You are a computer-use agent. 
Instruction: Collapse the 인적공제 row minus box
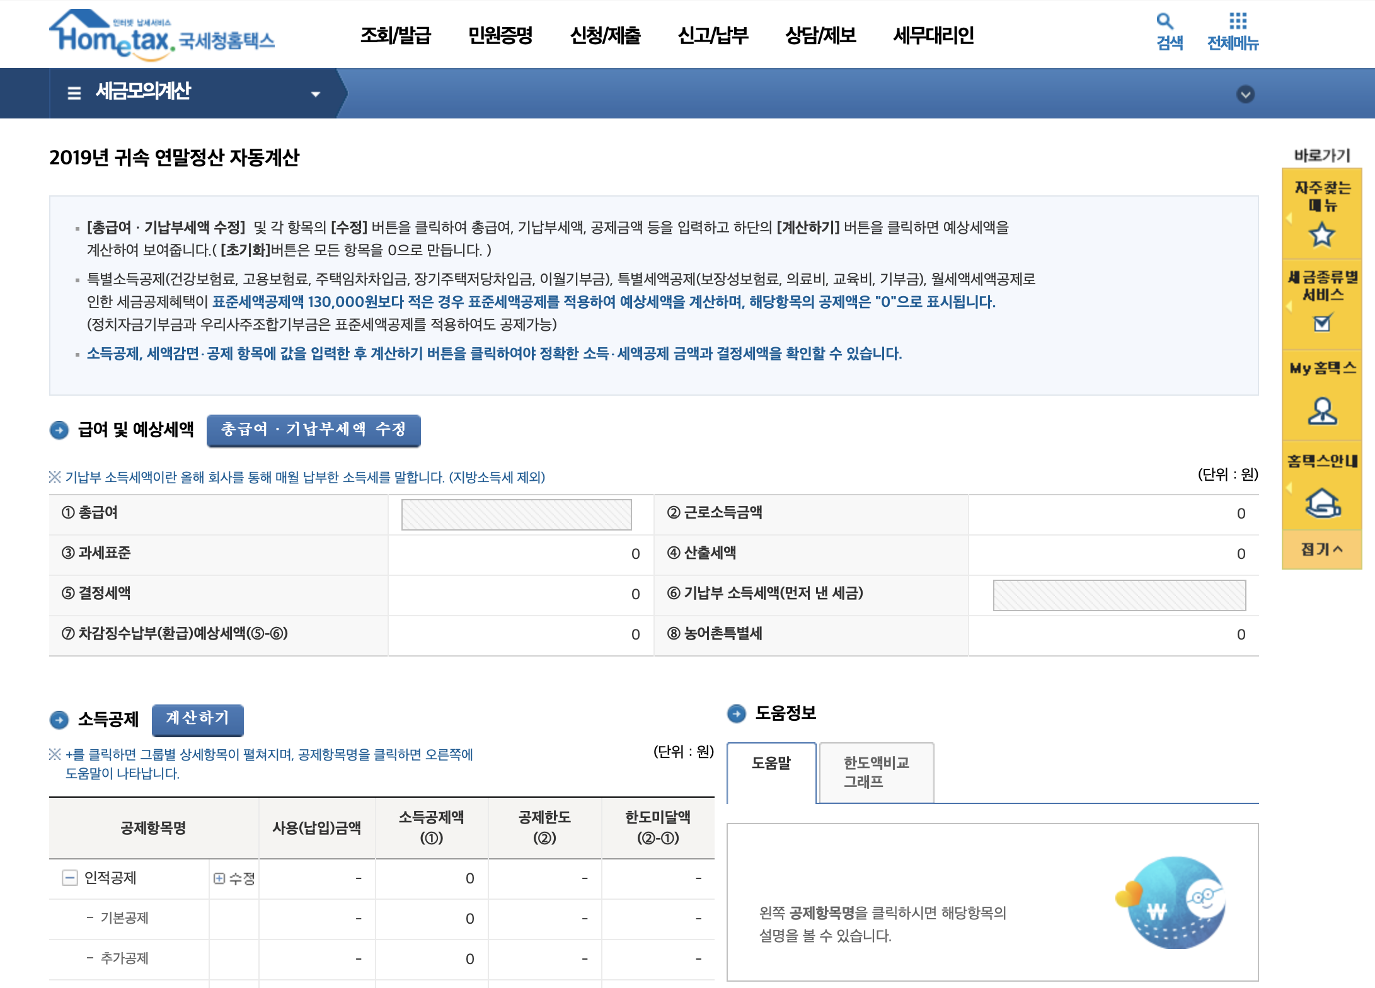click(69, 878)
